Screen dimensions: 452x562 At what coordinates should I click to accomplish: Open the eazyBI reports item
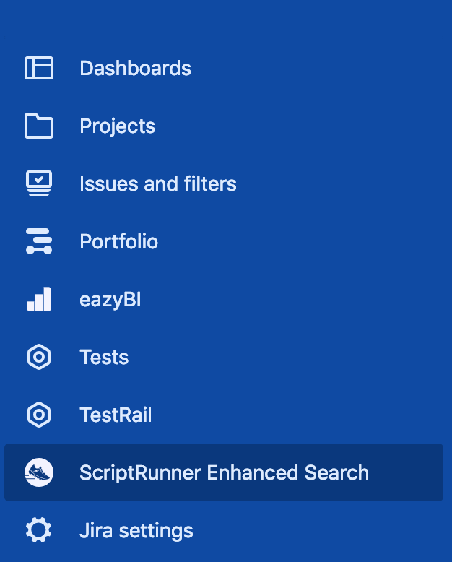pyautogui.click(x=110, y=300)
